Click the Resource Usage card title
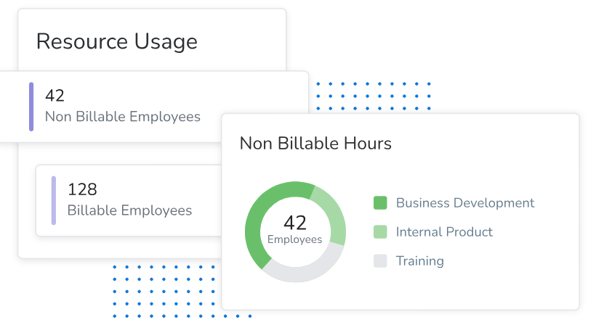 pyautogui.click(x=117, y=41)
